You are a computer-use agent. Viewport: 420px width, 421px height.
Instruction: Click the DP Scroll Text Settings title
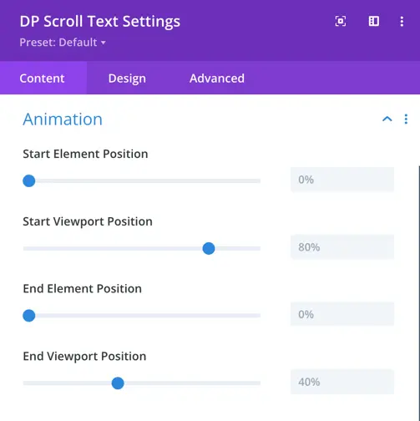pyautogui.click(x=100, y=22)
